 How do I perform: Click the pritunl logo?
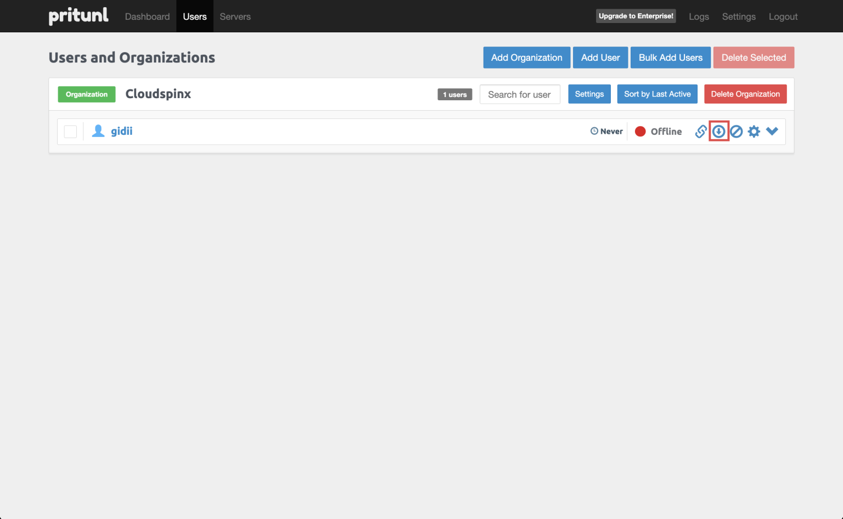[x=78, y=16]
